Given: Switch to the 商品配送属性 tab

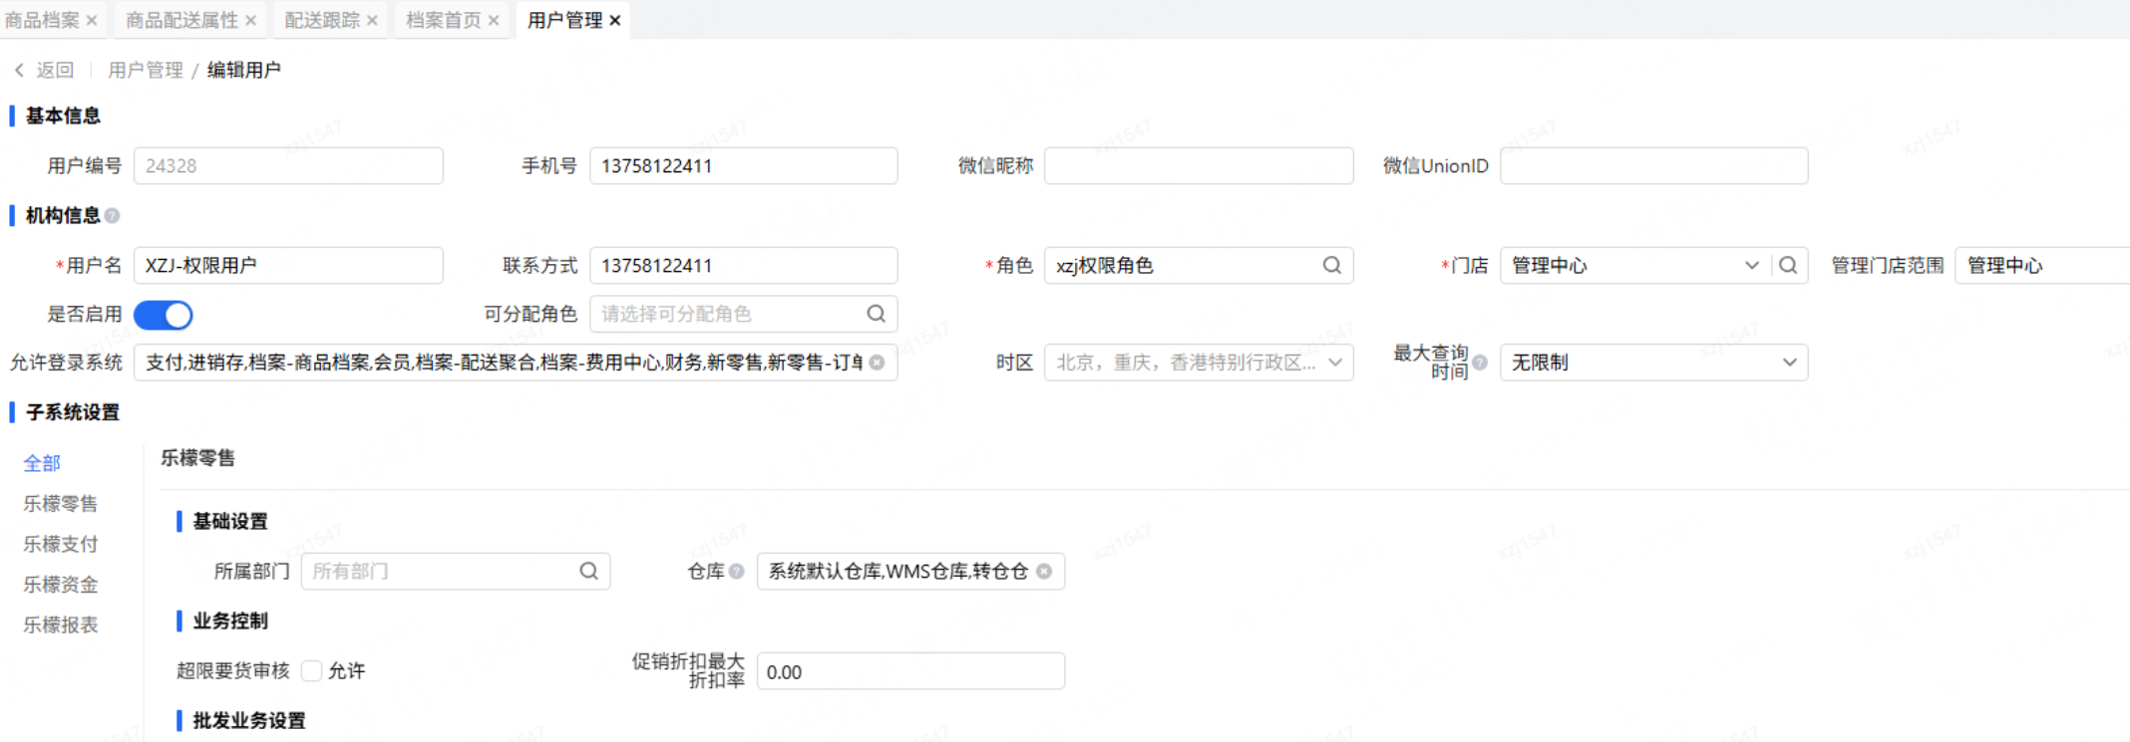Looking at the screenshot, I should pos(181,20).
